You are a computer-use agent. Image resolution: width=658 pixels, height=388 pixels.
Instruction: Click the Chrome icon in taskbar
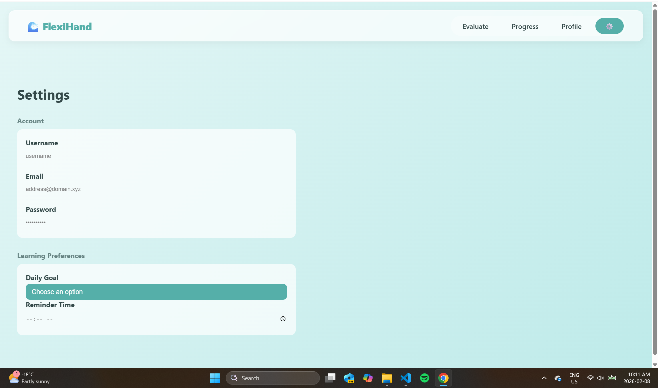click(x=443, y=378)
